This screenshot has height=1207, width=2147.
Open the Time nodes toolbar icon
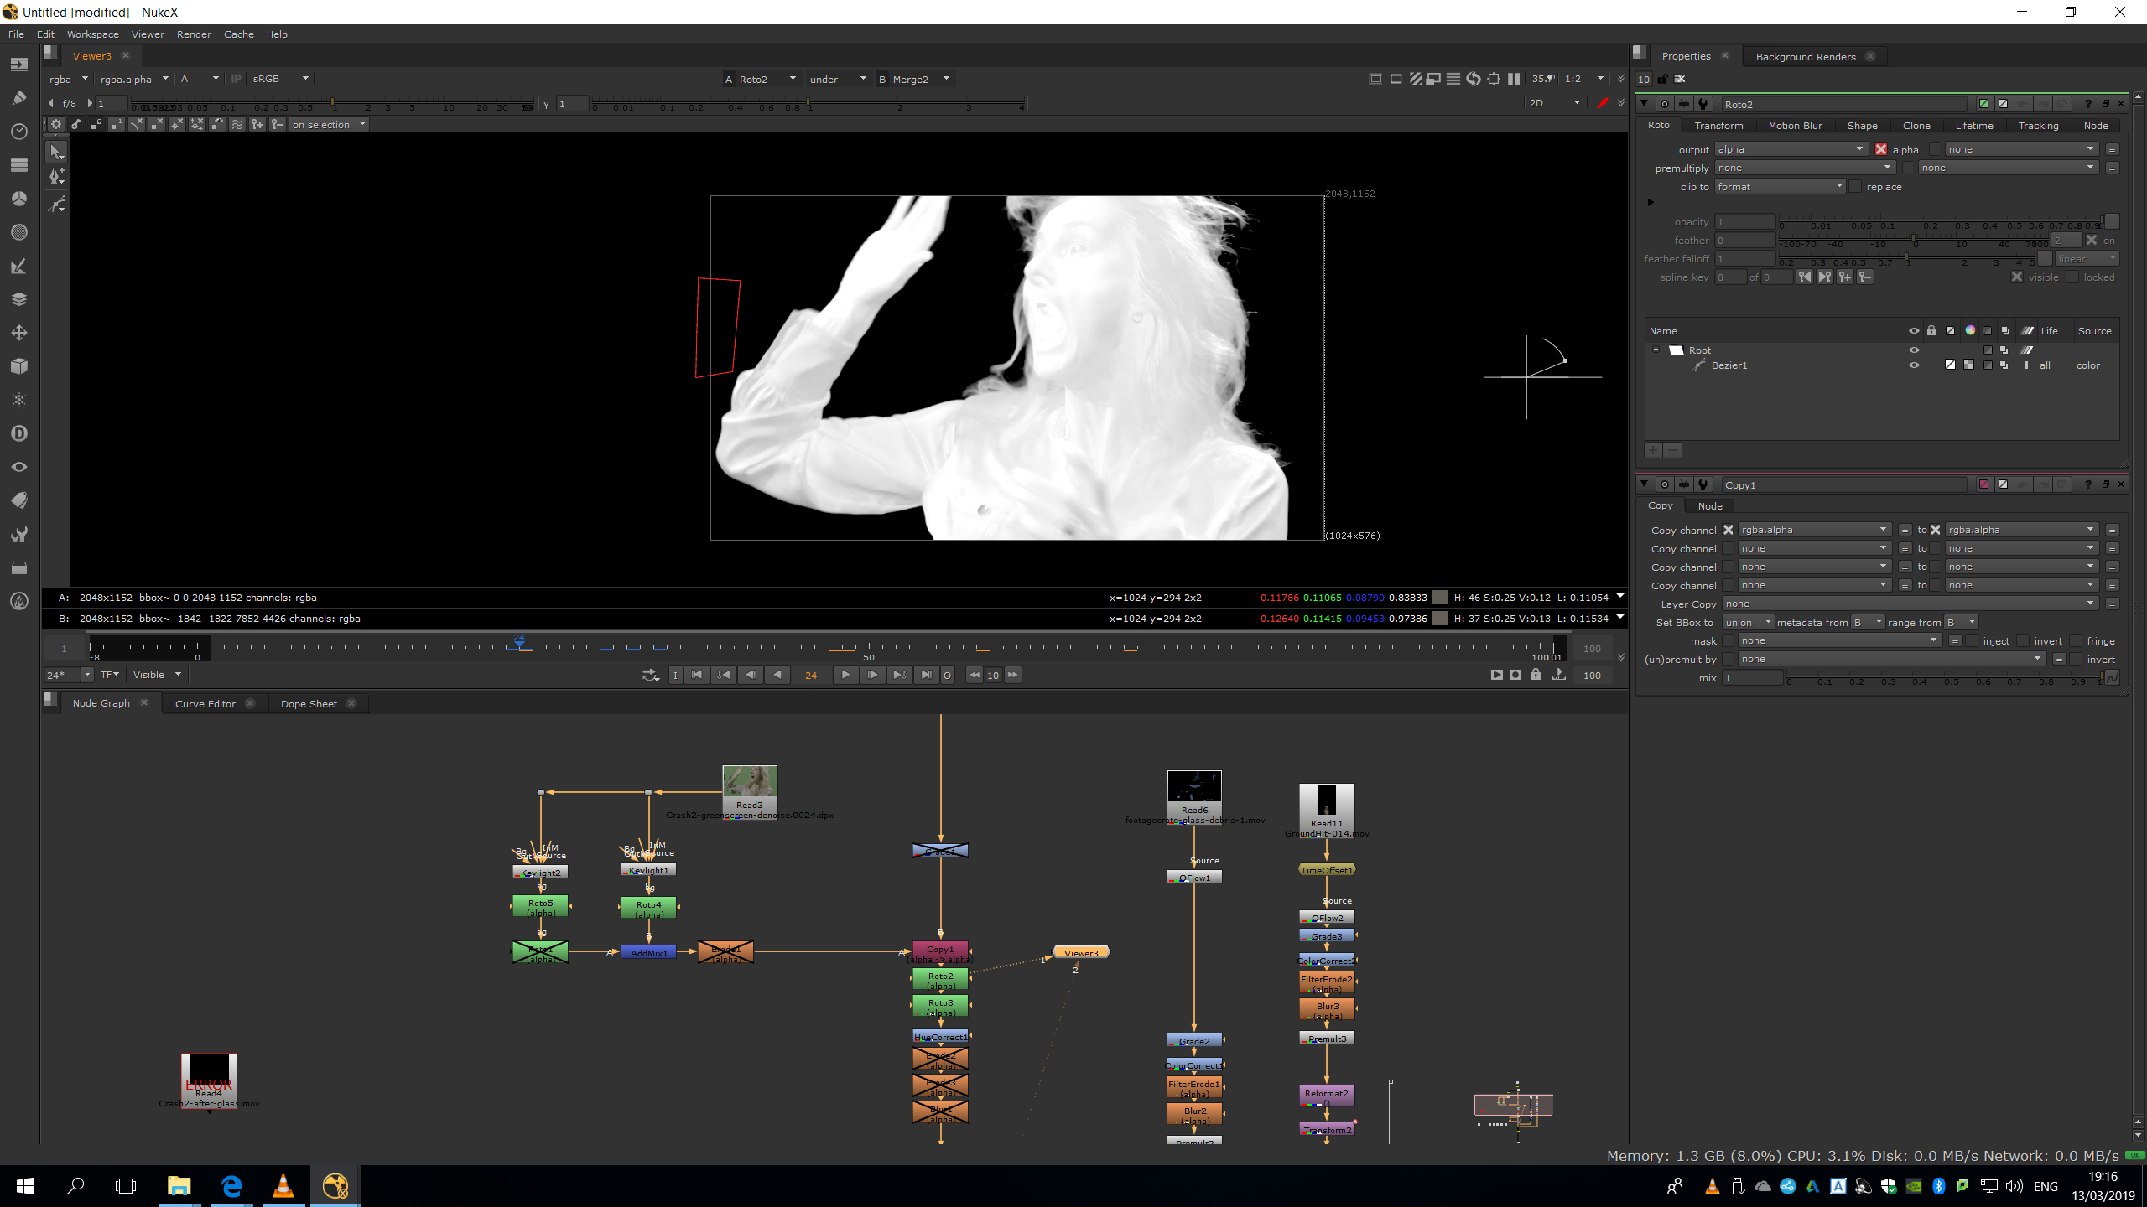coord(19,132)
